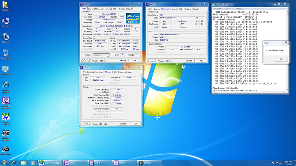Screen dimensions: 296x166
Task: Switch to Super PI taskbar button
Action: pyautogui.click(x=50, y=163)
